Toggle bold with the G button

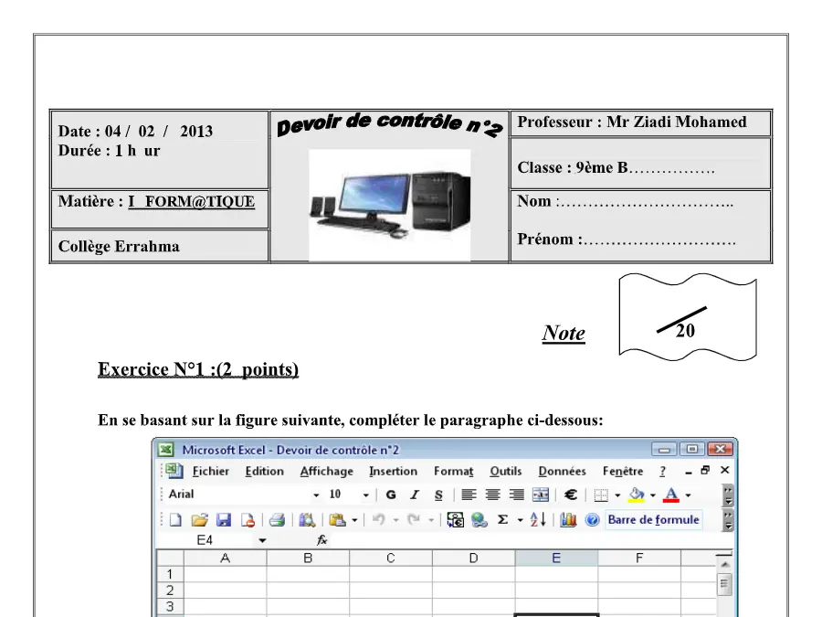tap(391, 495)
